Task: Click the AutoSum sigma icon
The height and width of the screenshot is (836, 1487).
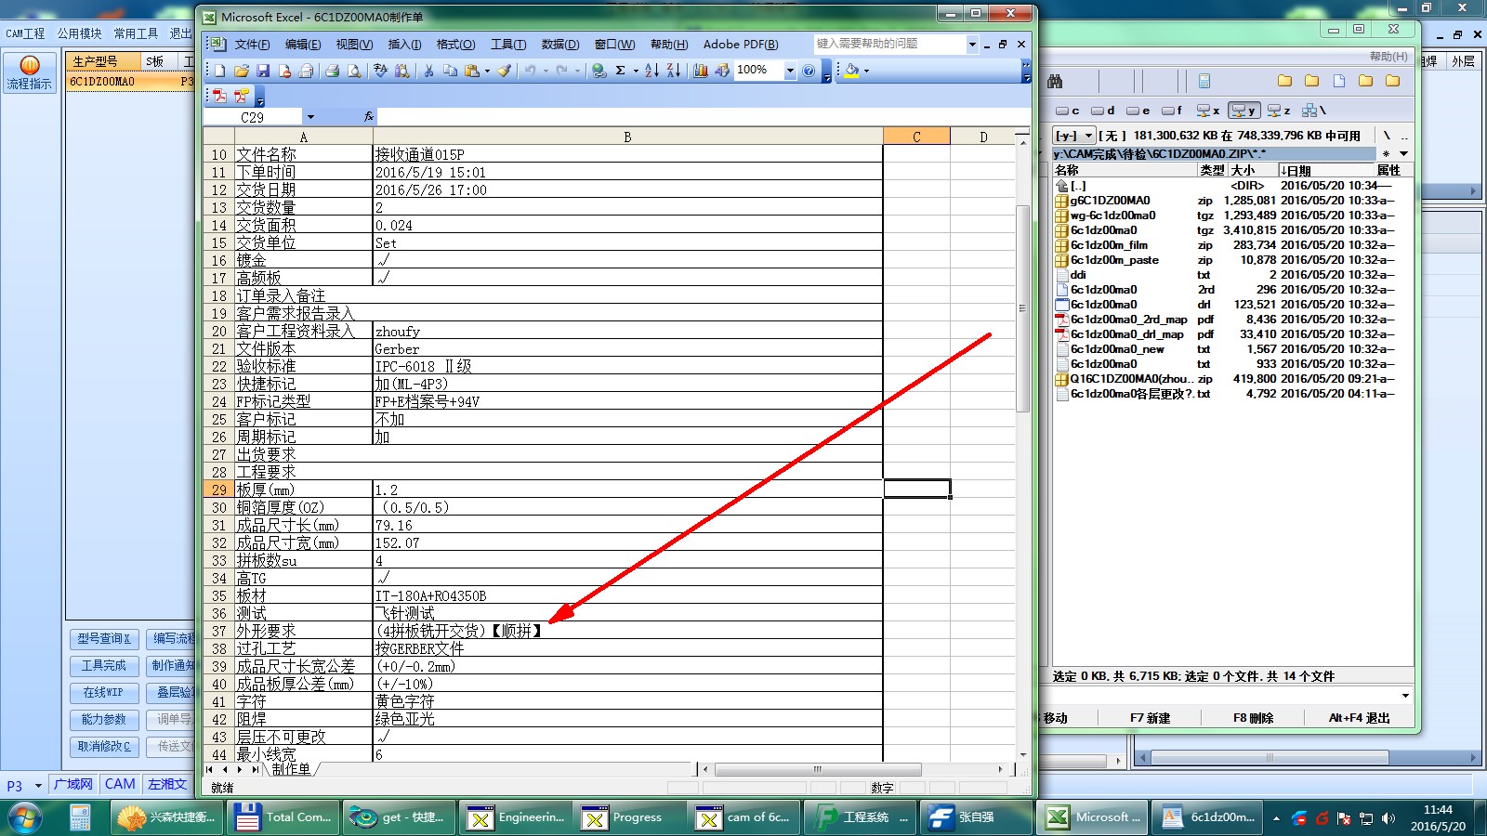Action: [621, 71]
